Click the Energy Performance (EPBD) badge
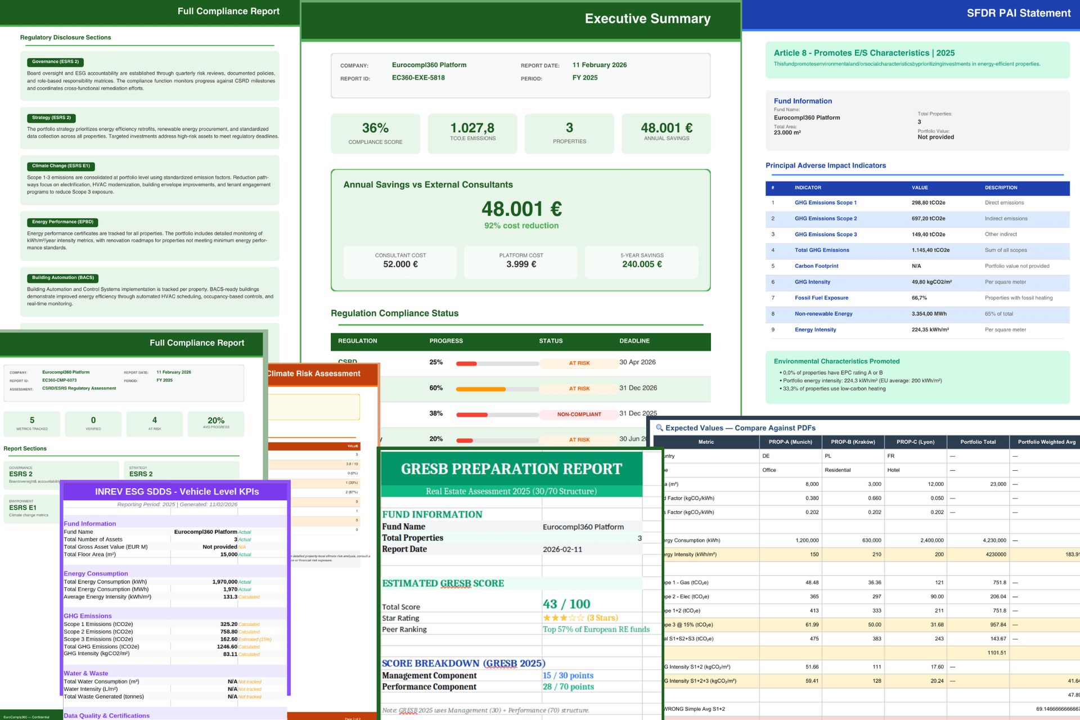 (x=63, y=222)
